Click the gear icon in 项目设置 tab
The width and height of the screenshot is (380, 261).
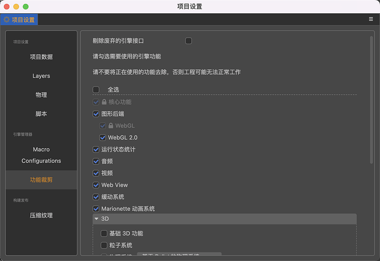(7, 20)
